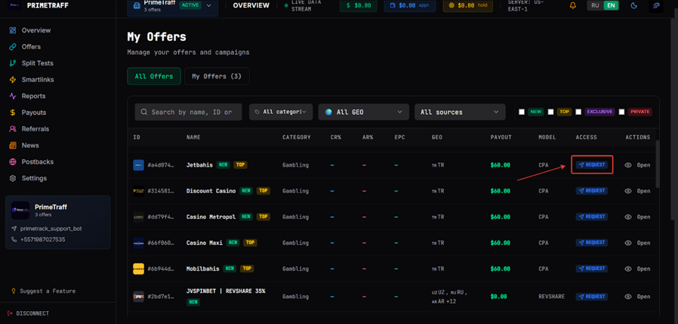The image size is (678, 324).
Task: Click the Reports chart icon
Action: [x=12, y=96]
